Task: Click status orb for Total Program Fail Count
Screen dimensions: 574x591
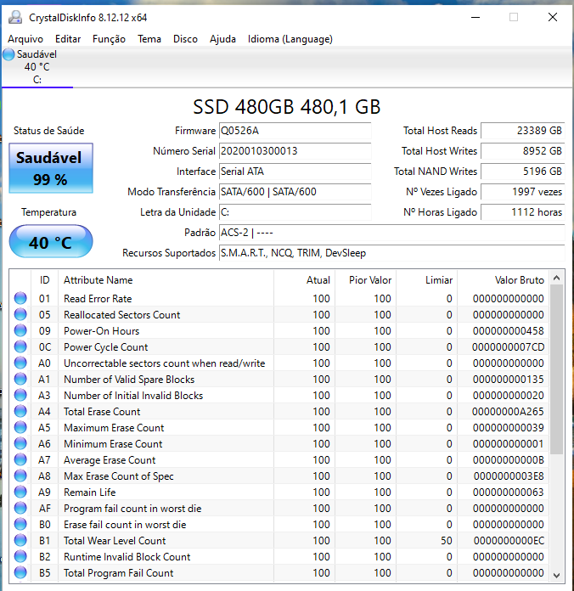Action: coord(20,572)
